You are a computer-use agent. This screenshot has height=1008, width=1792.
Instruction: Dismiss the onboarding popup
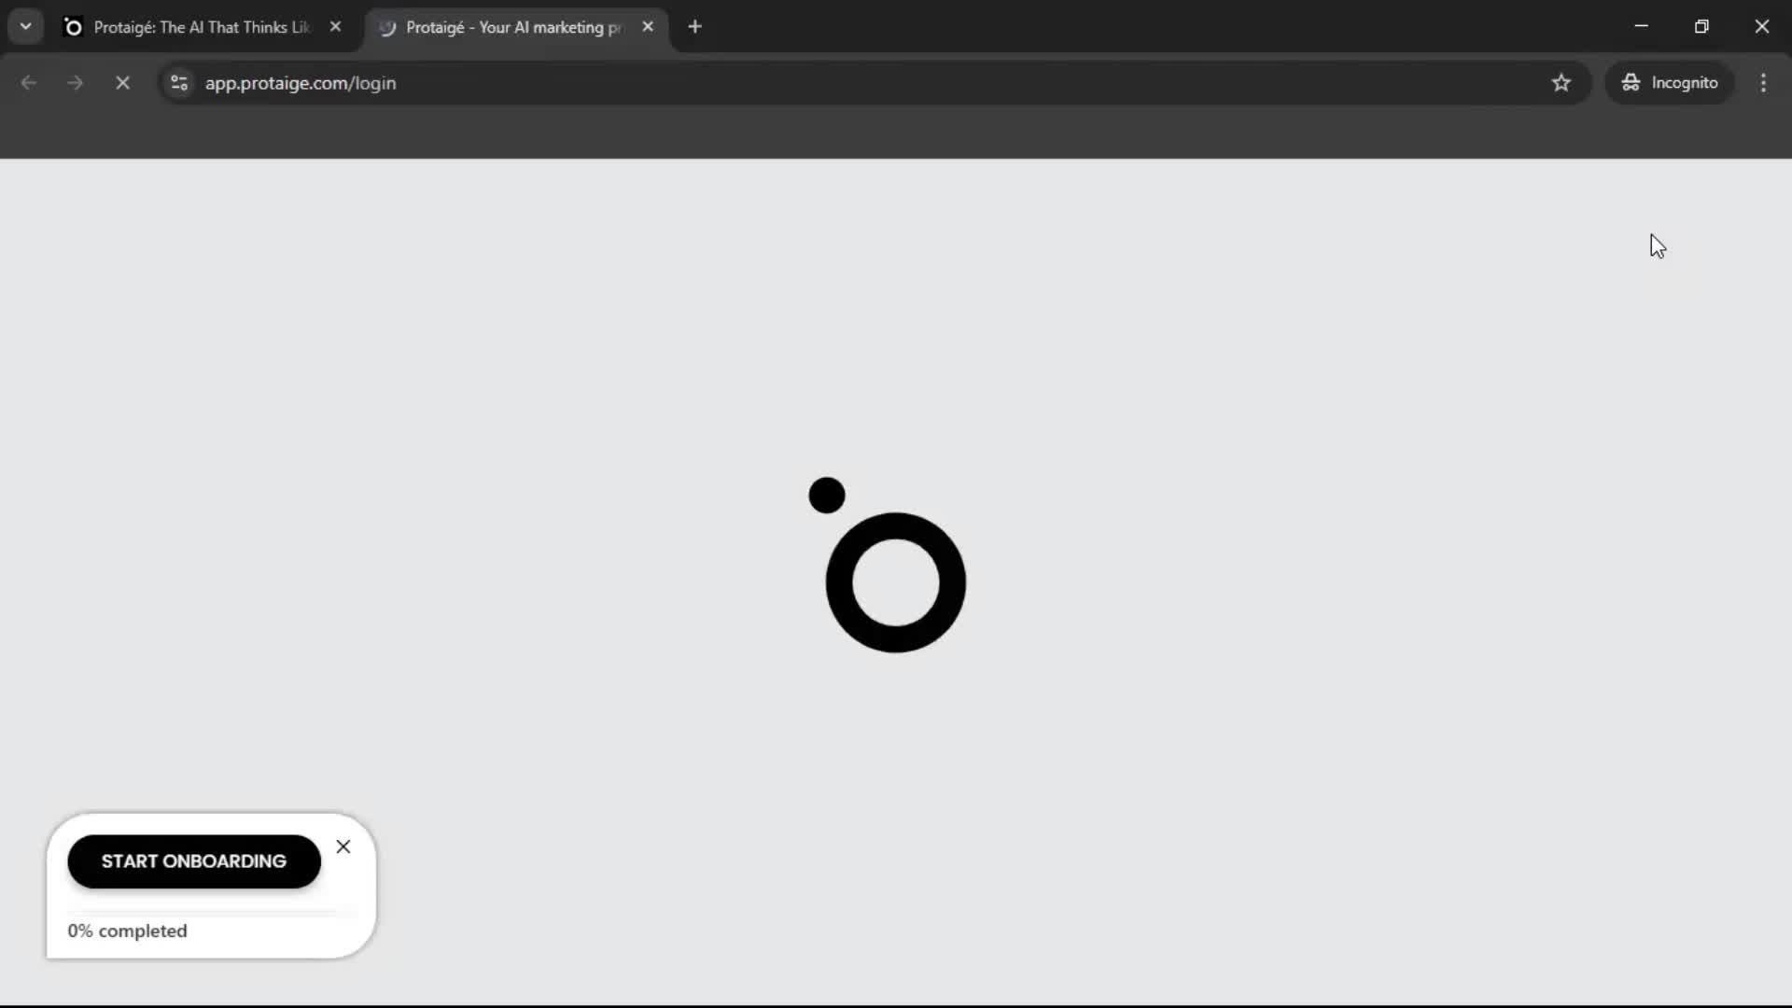point(343,847)
